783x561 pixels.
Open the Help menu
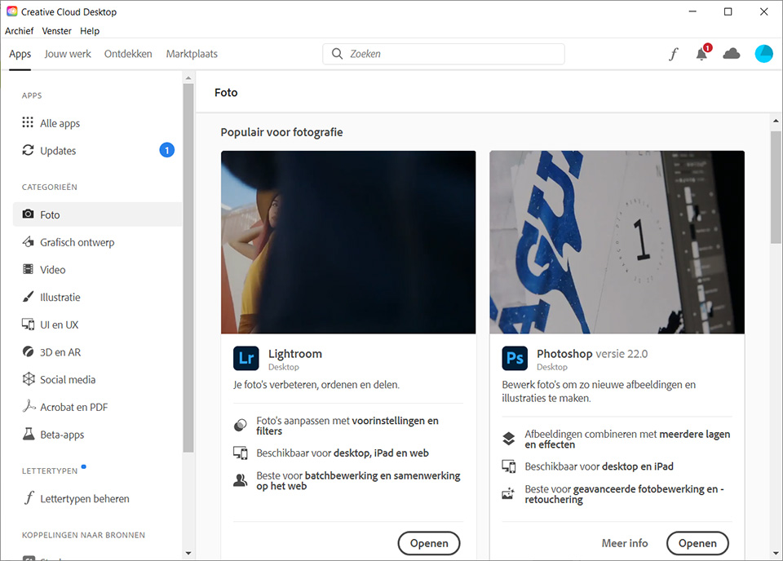(90, 31)
